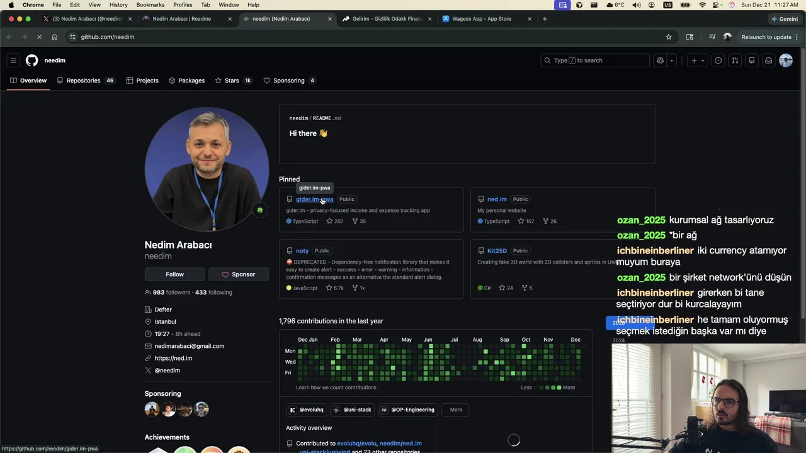Open the nedimarabaci@gmail.com email link

(190, 346)
